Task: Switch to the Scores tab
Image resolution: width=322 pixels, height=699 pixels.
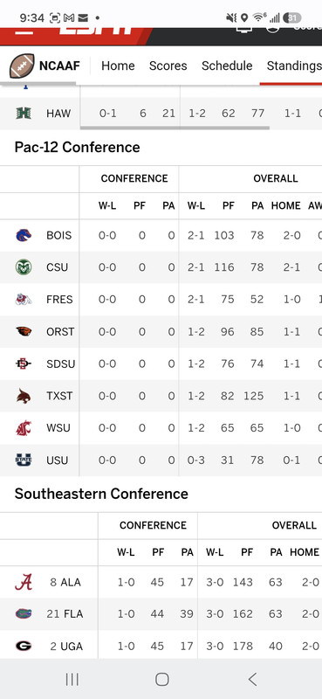Action: 168,66
